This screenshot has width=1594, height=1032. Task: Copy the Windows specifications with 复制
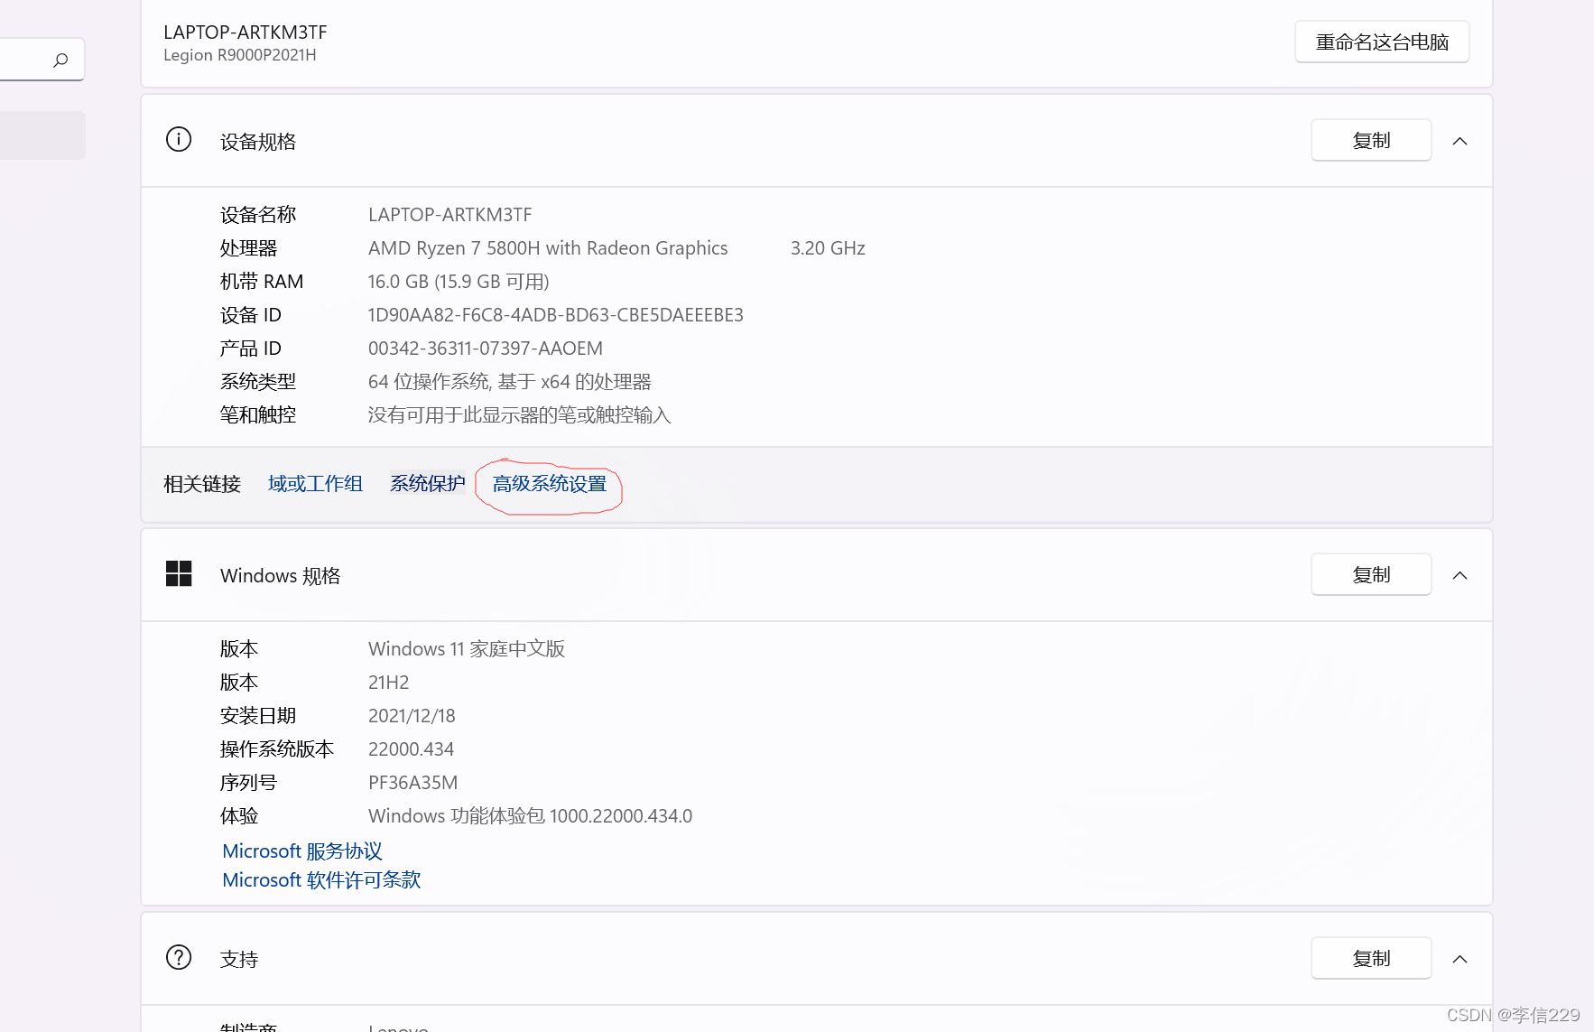(x=1371, y=574)
